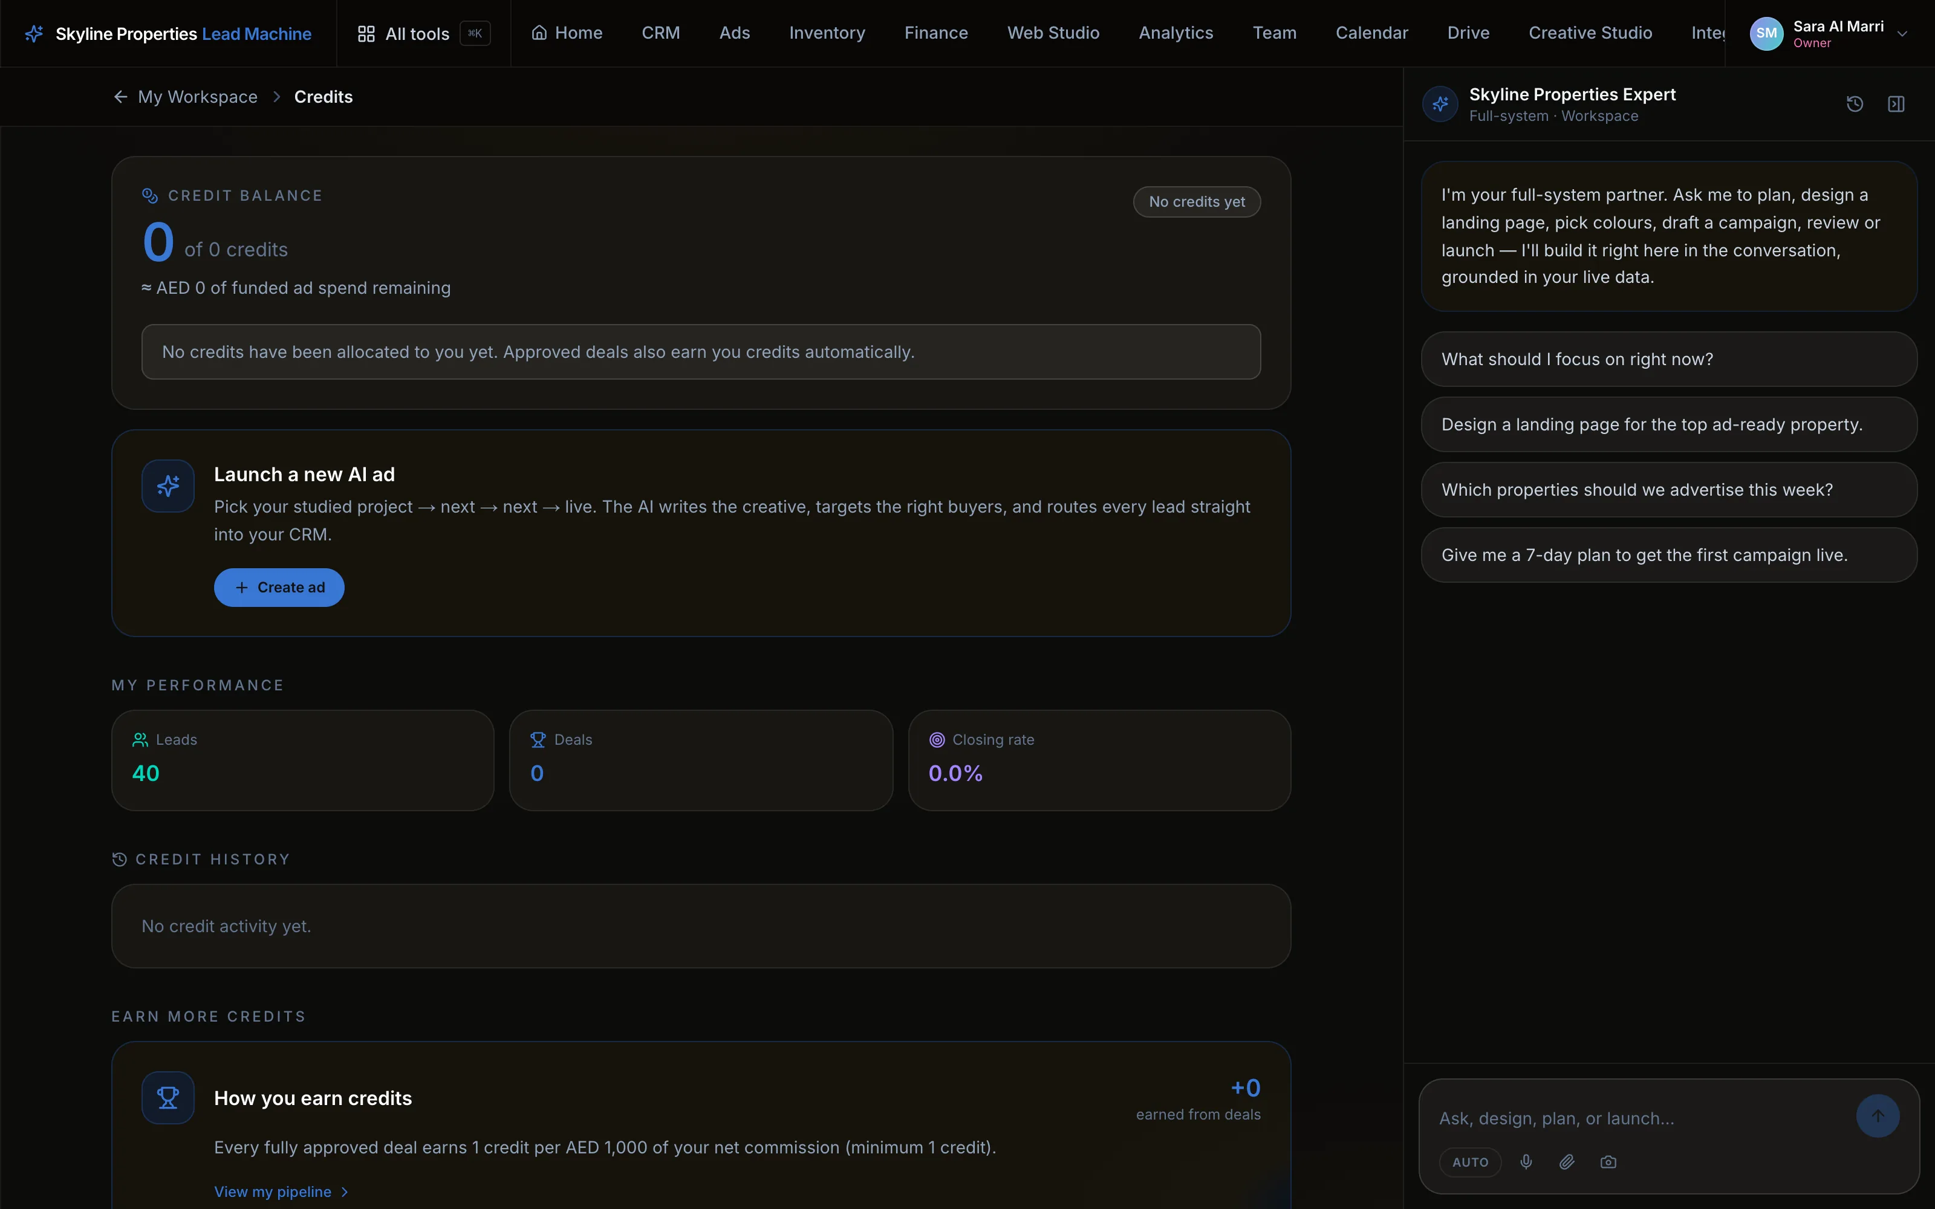This screenshot has height=1209, width=1935.
Task: Attach a file with the paperclip icon
Action: [1567, 1162]
